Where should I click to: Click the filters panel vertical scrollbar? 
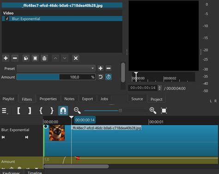tap(123, 73)
